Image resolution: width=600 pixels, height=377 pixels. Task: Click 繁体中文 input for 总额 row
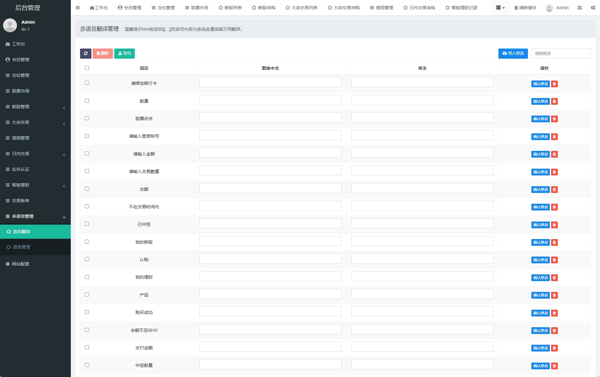point(270,188)
